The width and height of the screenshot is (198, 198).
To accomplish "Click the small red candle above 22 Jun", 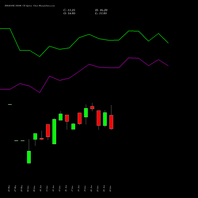I will click(92, 107).
